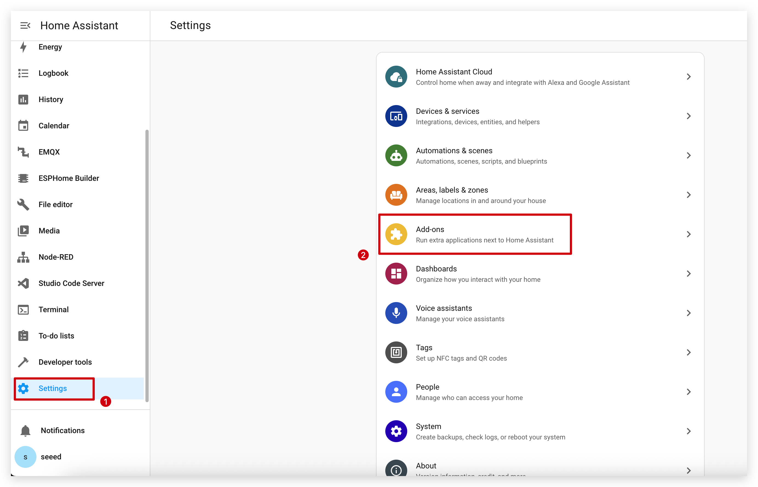Open System settings entry
The image size is (758, 487).
click(540, 431)
